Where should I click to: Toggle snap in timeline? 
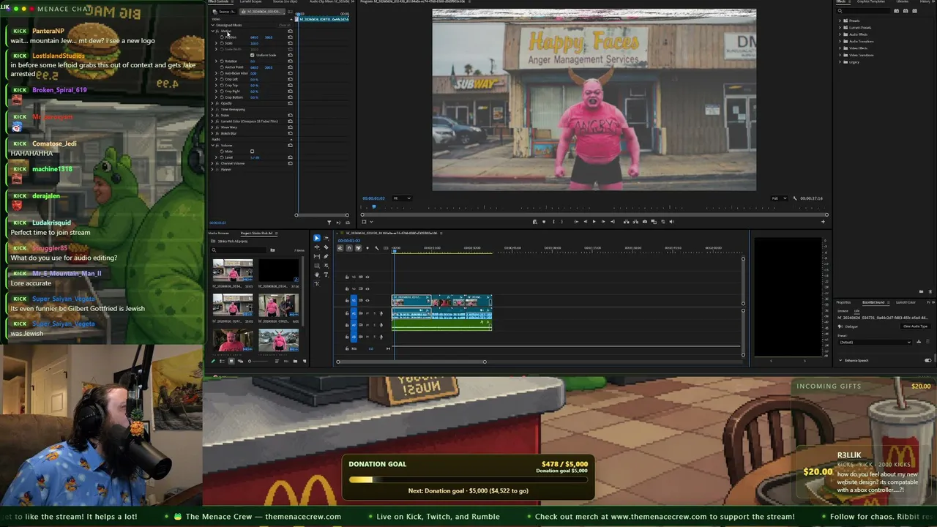(349, 248)
